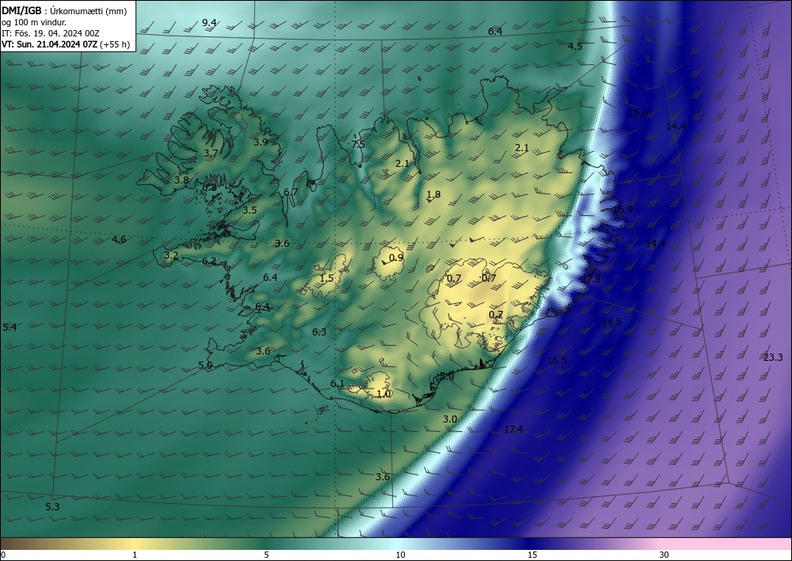
Task: Click the forecast offset '(+55 h)'
Action: 115,44
